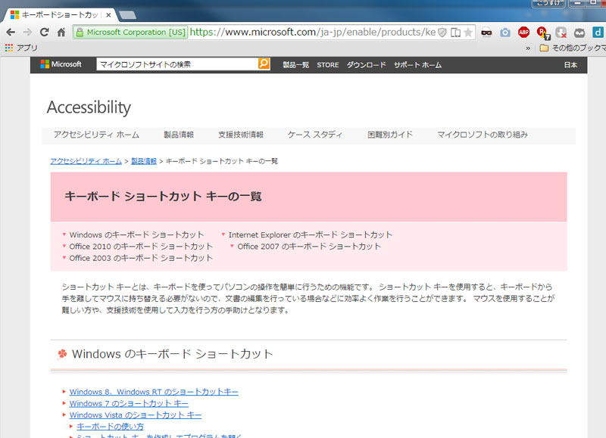Go back with the browser back arrow
Viewport: 606px width, 438px height.
click(11, 33)
